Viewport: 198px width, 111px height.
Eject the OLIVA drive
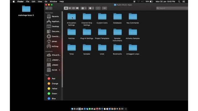point(59,70)
